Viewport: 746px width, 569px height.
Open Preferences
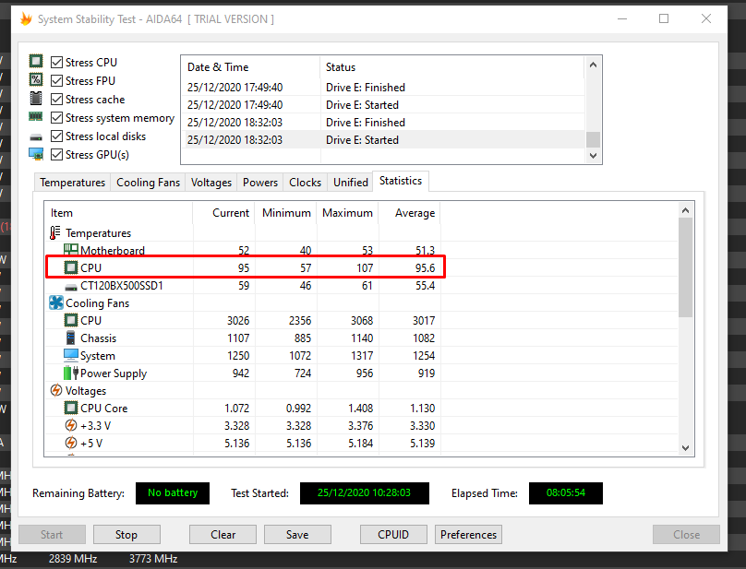click(x=468, y=534)
